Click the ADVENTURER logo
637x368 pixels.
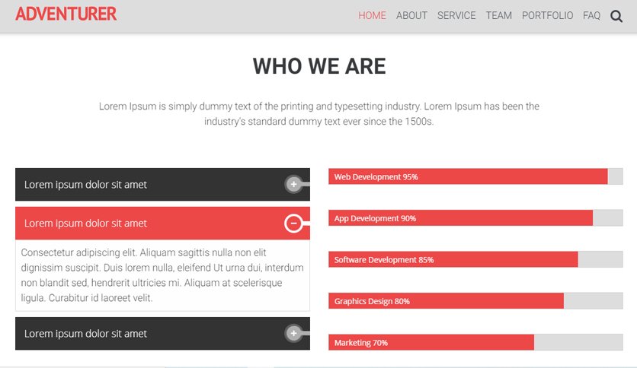(x=66, y=14)
